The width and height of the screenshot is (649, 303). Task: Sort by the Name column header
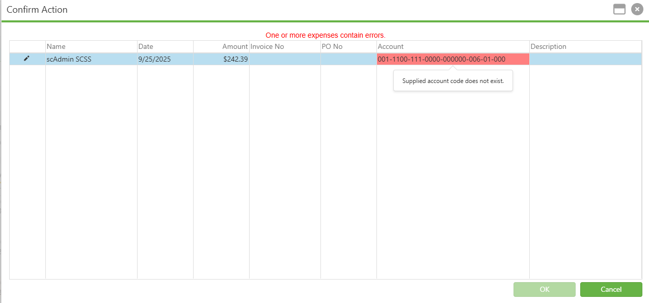(91, 46)
